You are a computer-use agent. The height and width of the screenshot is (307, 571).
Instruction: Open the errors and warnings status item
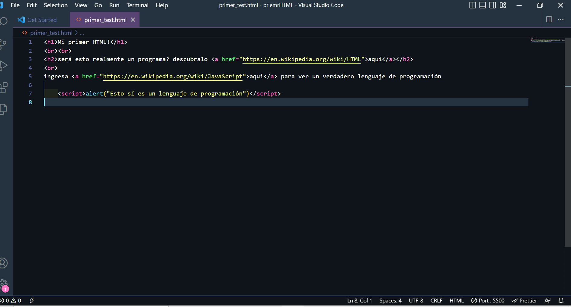11,301
